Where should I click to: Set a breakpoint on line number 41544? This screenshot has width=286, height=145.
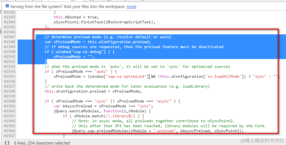[x=9, y=22]
